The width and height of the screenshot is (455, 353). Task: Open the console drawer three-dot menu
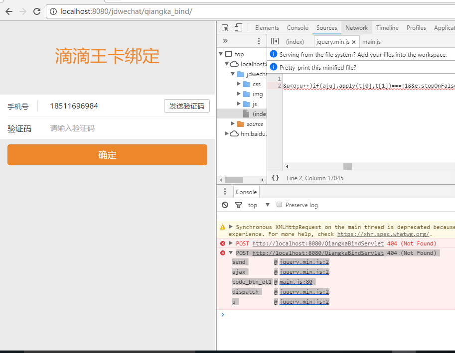(225, 192)
